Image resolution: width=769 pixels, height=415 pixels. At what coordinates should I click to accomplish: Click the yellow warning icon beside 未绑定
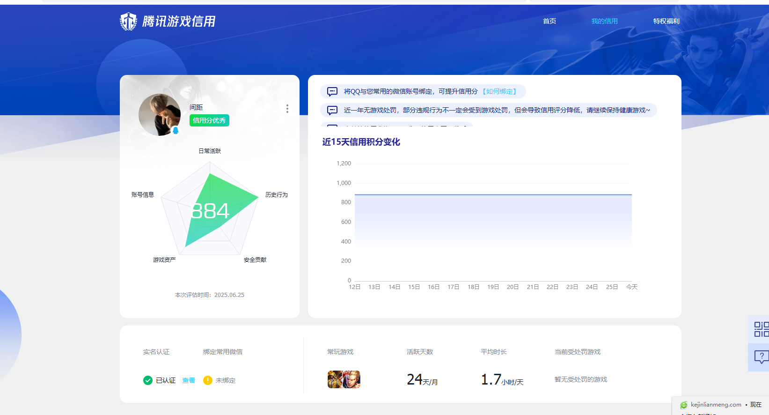(208, 380)
